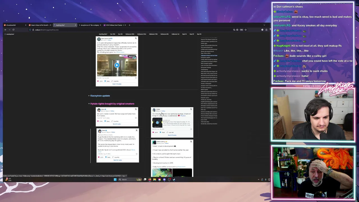Jump to 'Japanese woman marries' outline entry
359x202 pixels.
click(209, 56)
